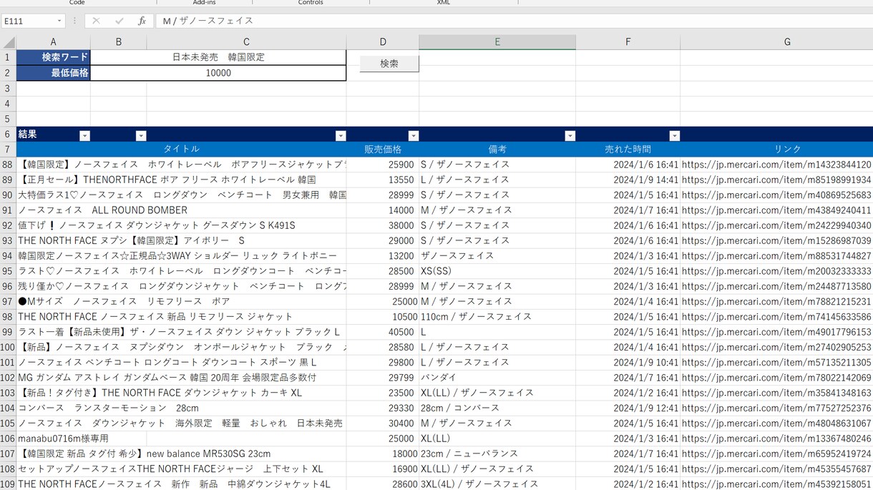Select row header 102
This screenshot has width=873, height=490.
coord(8,378)
